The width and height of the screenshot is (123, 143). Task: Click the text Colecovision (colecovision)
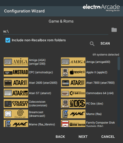tap(38, 103)
